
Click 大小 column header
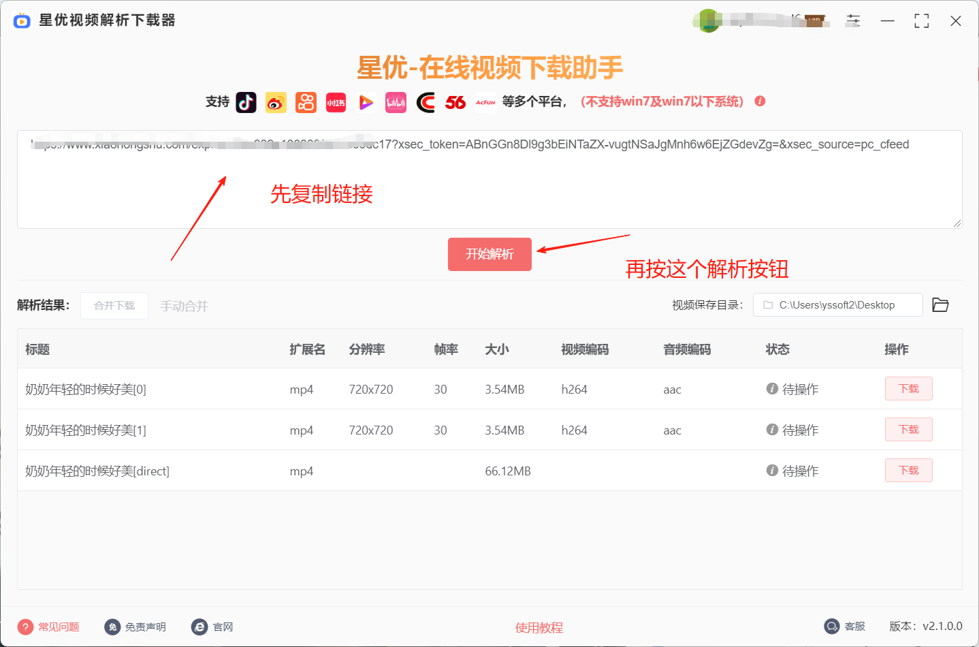tap(497, 349)
